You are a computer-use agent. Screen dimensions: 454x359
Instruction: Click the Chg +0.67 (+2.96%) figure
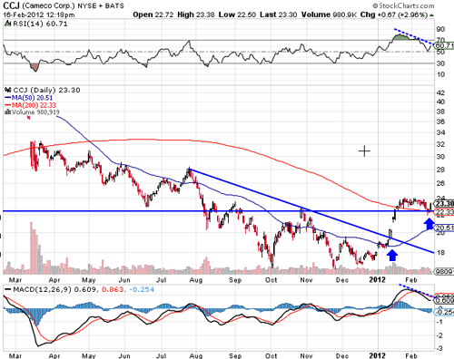[394, 15]
